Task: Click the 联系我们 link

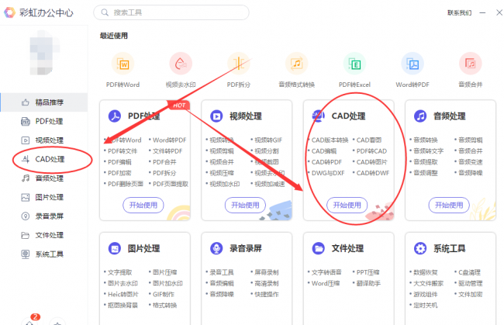Action: tap(459, 12)
